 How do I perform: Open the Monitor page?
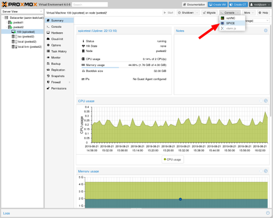pos(56,57)
